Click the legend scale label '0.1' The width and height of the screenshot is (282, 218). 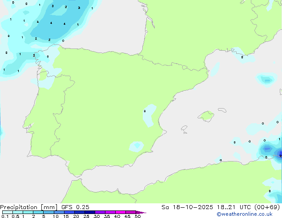pos(5,216)
